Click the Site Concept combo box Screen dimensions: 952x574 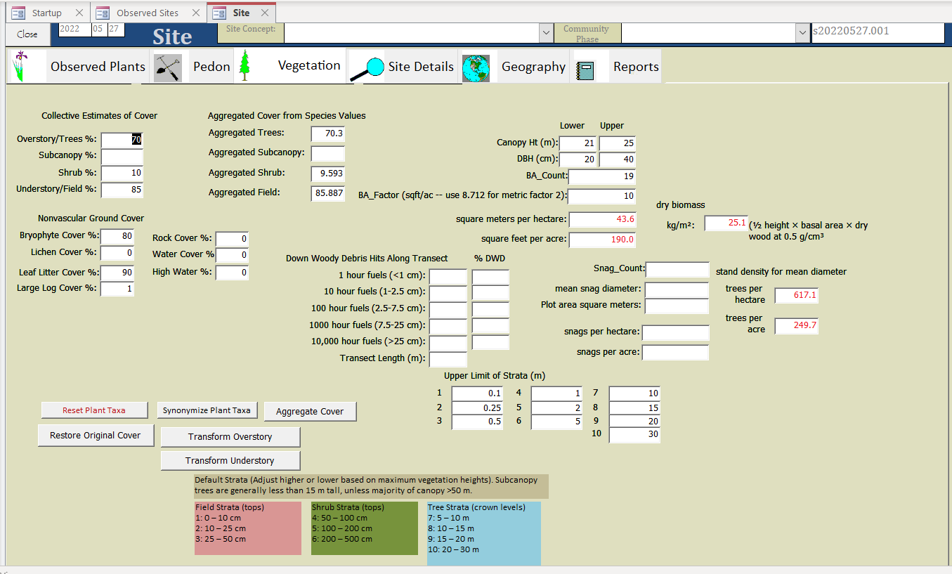pyautogui.click(x=419, y=32)
